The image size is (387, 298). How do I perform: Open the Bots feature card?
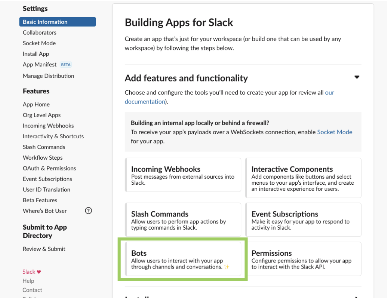[183, 259]
